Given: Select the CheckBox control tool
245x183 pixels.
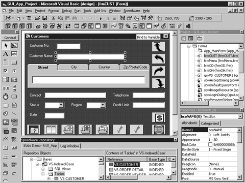Looking at the screenshot, I should [x=6, y=71].
